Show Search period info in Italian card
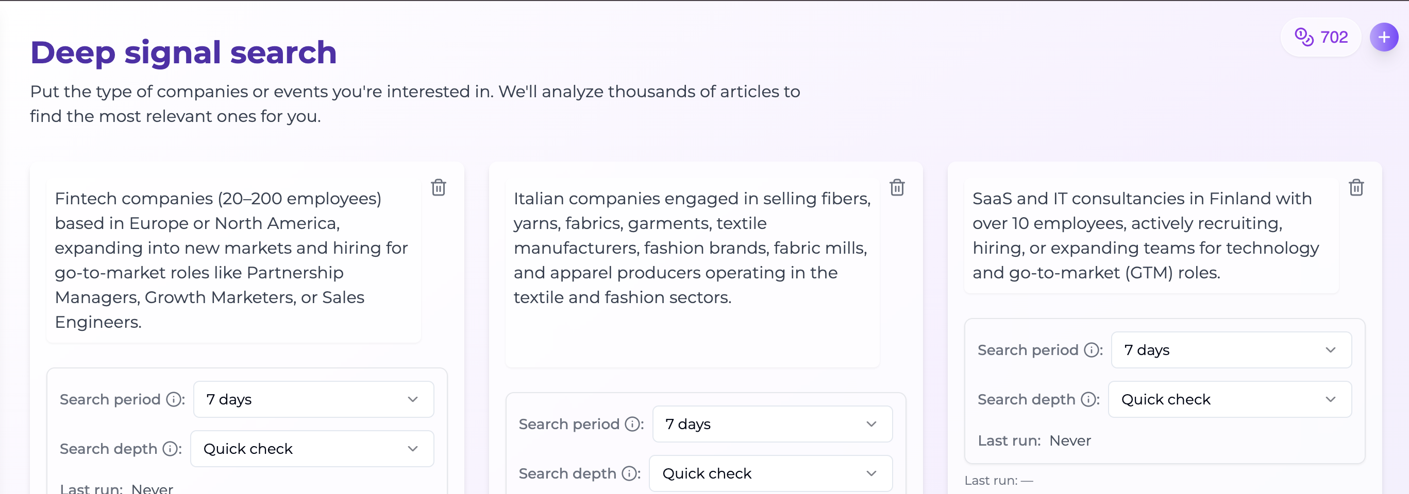This screenshot has width=1409, height=494. pyautogui.click(x=632, y=424)
